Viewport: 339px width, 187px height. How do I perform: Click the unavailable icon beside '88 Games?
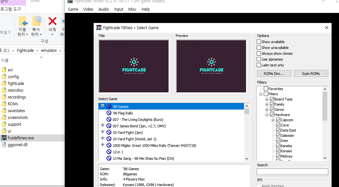109,106
